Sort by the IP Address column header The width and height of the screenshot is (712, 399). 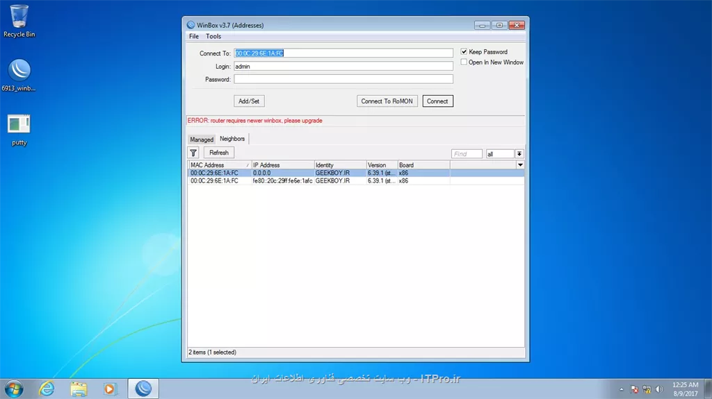(x=283, y=165)
